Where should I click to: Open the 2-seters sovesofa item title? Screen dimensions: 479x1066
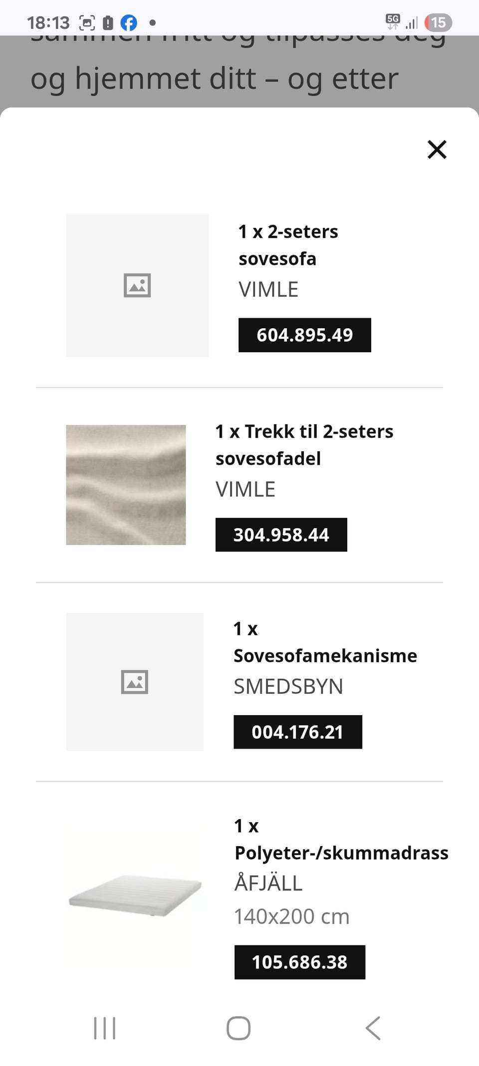pyautogui.click(x=288, y=245)
